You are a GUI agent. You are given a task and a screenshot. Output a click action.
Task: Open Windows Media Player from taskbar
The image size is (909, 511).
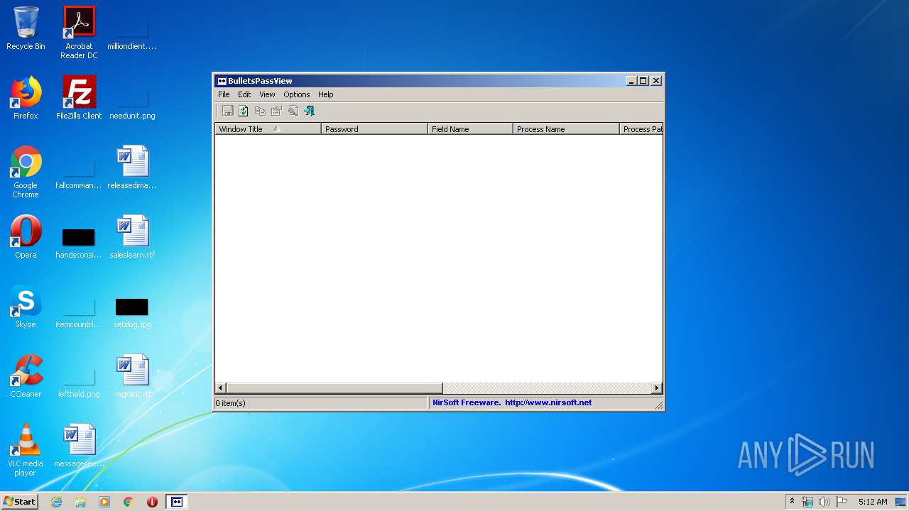pos(104,502)
